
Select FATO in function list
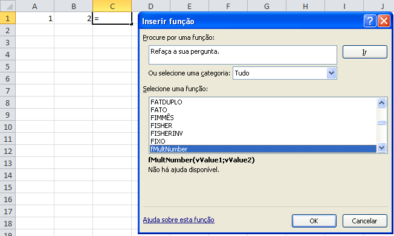tap(263, 110)
